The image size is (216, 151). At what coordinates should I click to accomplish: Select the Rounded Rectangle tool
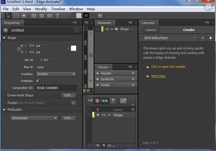coord(42,15)
